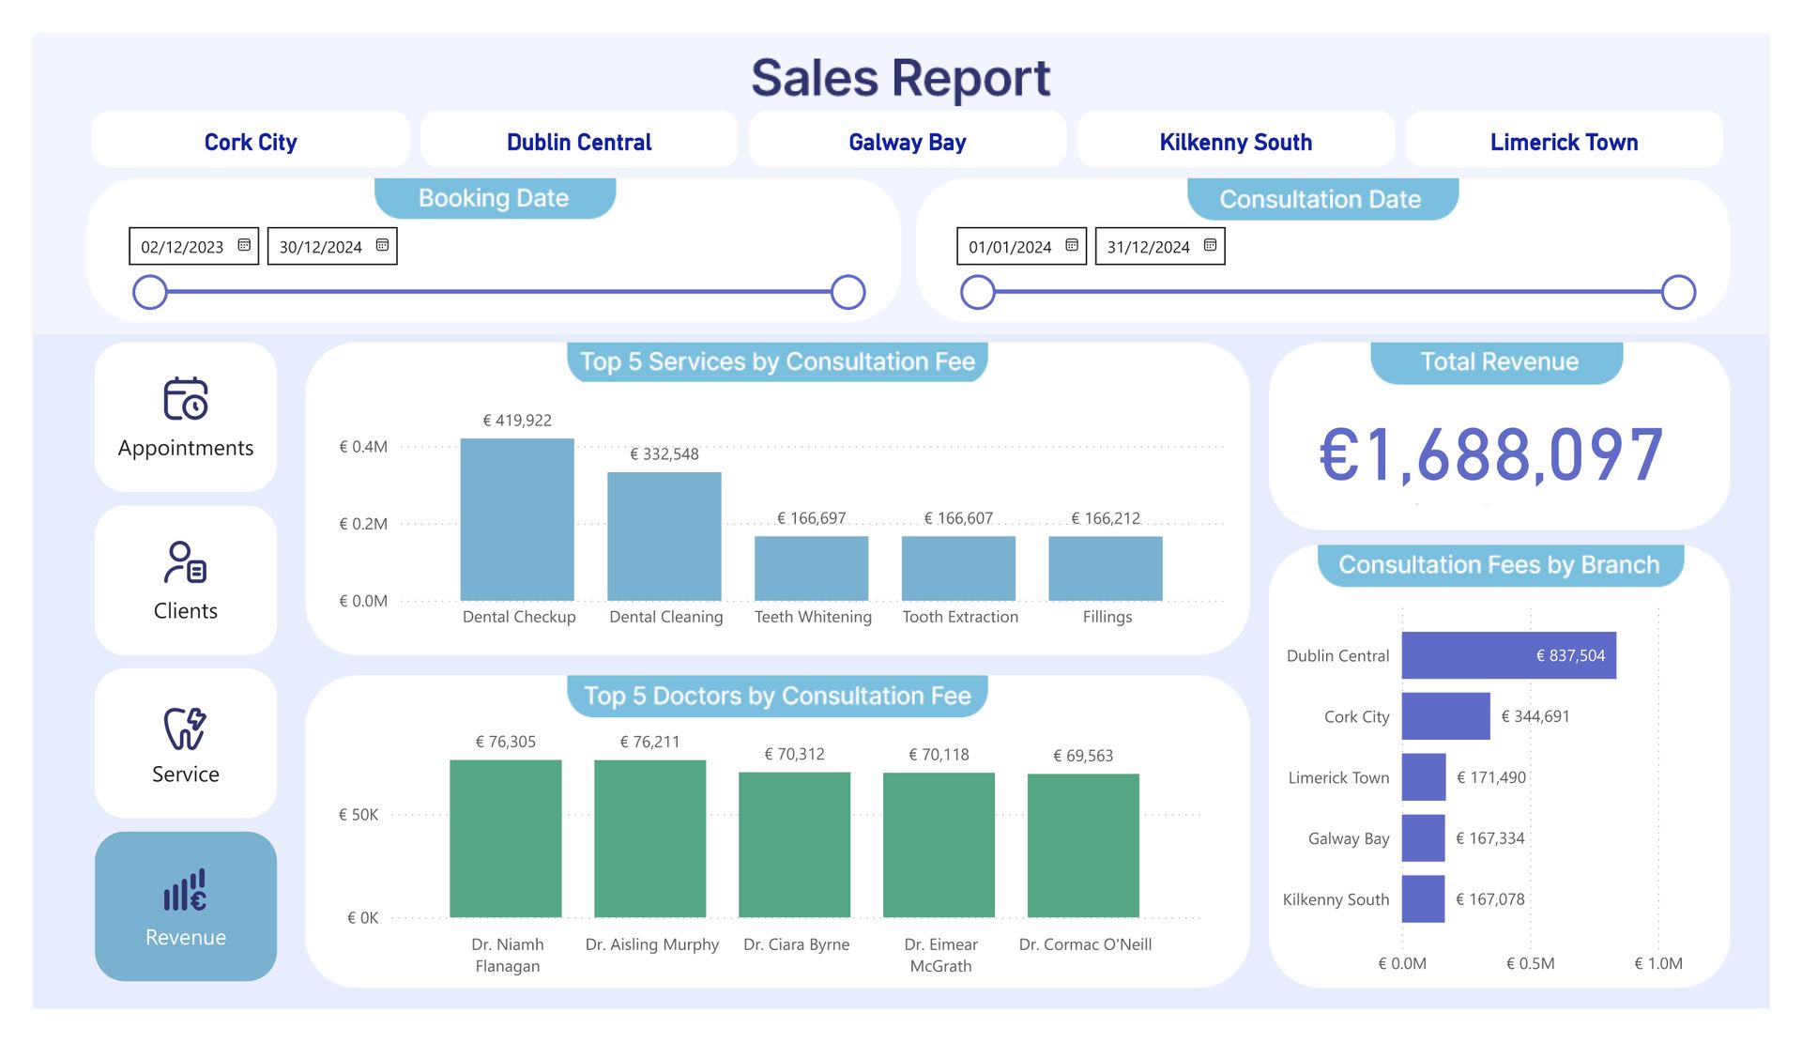This screenshot has height=1043, width=1802.
Task: Filter by Cork City branch
Action: click(x=251, y=140)
